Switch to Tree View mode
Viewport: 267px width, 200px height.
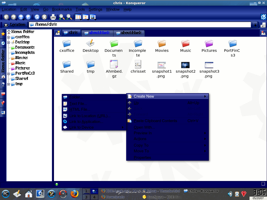pyautogui.click(x=86, y=17)
